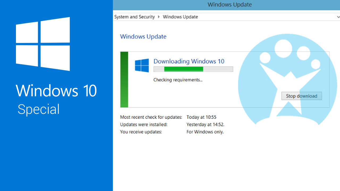Image resolution: width=340 pixels, height=191 pixels.
Task: Click the Most recent check for updates label
Action: 151,117
